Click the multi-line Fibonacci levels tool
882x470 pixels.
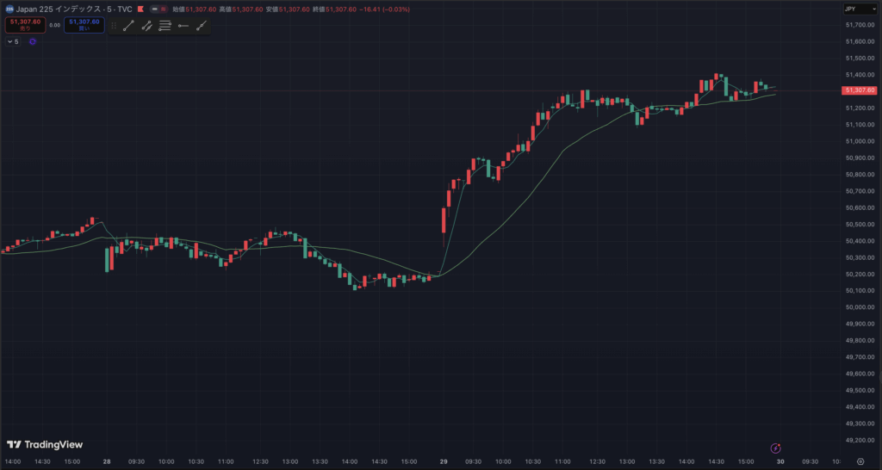[x=165, y=26]
